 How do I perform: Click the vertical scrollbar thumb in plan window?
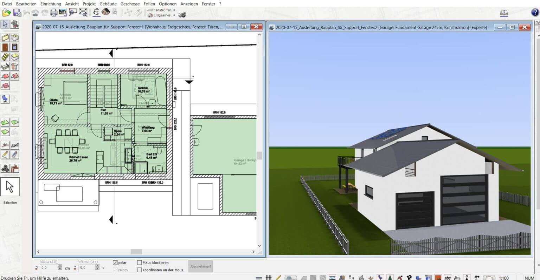pyautogui.click(x=259, y=155)
